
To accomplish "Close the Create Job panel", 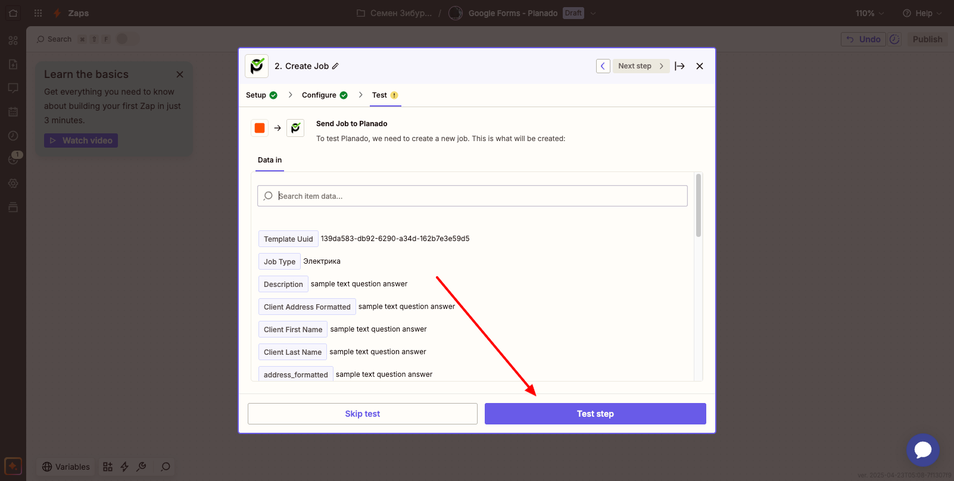I will [700, 66].
